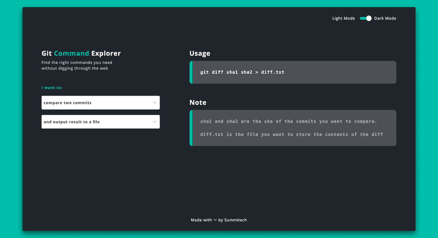Select the 'Dark Mode' label
Image resolution: width=438 pixels, height=238 pixels.
pyautogui.click(x=385, y=18)
